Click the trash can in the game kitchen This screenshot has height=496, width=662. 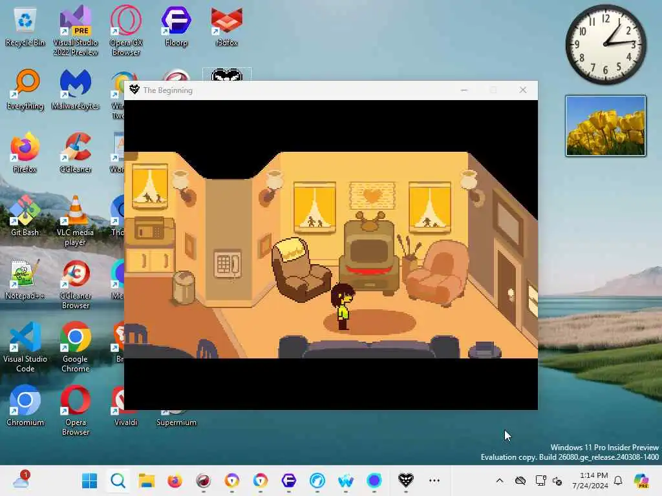pyautogui.click(x=184, y=287)
